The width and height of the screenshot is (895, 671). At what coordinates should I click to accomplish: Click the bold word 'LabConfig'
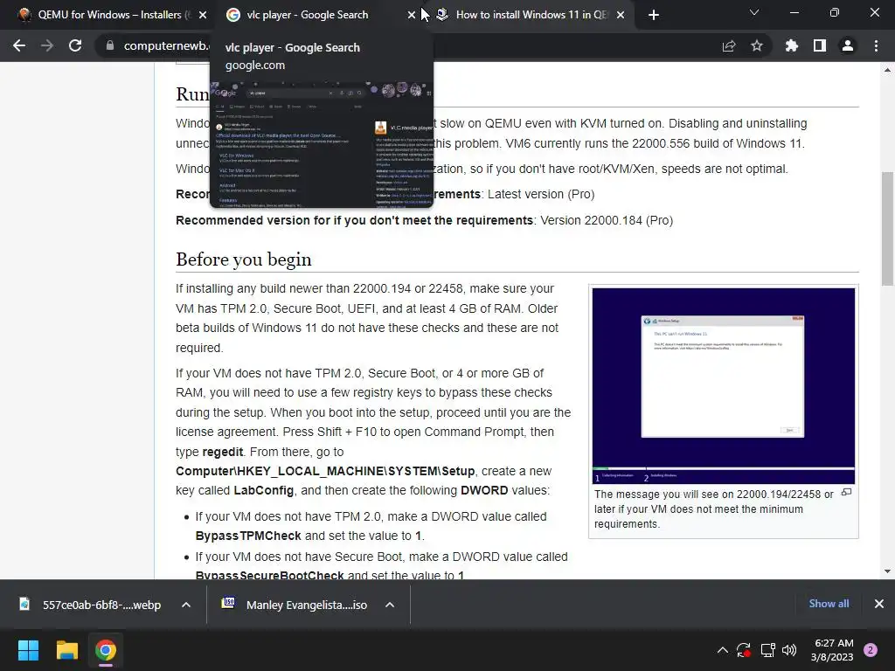(264, 491)
